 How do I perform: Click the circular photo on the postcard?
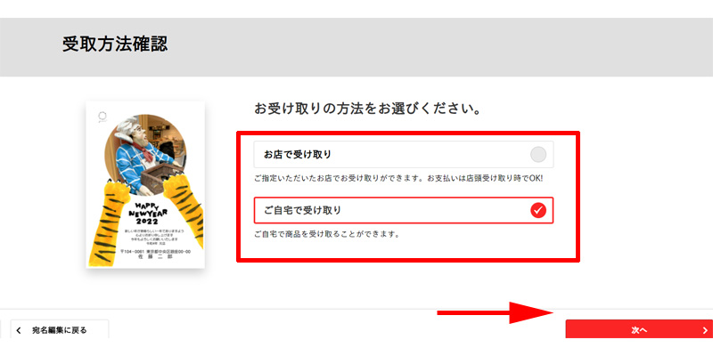[x=145, y=154]
